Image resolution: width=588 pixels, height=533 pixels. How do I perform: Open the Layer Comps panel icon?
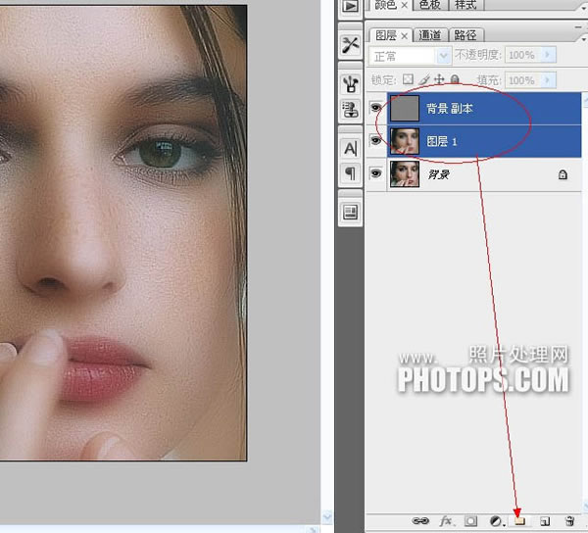pos(350,213)
